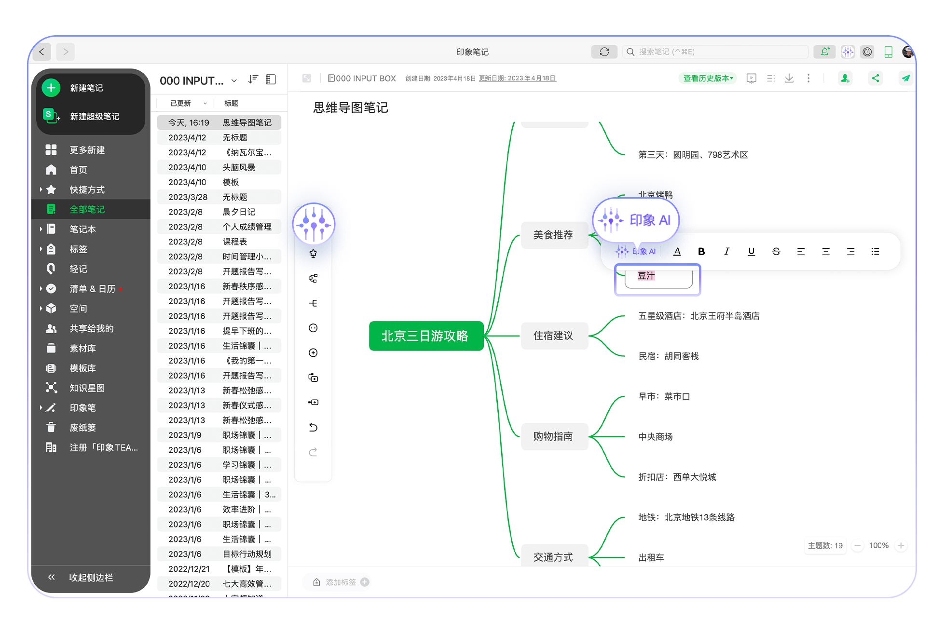The width and height of the screenshot is (944, 634).
Task: Open 印象 AI from the title bar
Action: (848, 52)
